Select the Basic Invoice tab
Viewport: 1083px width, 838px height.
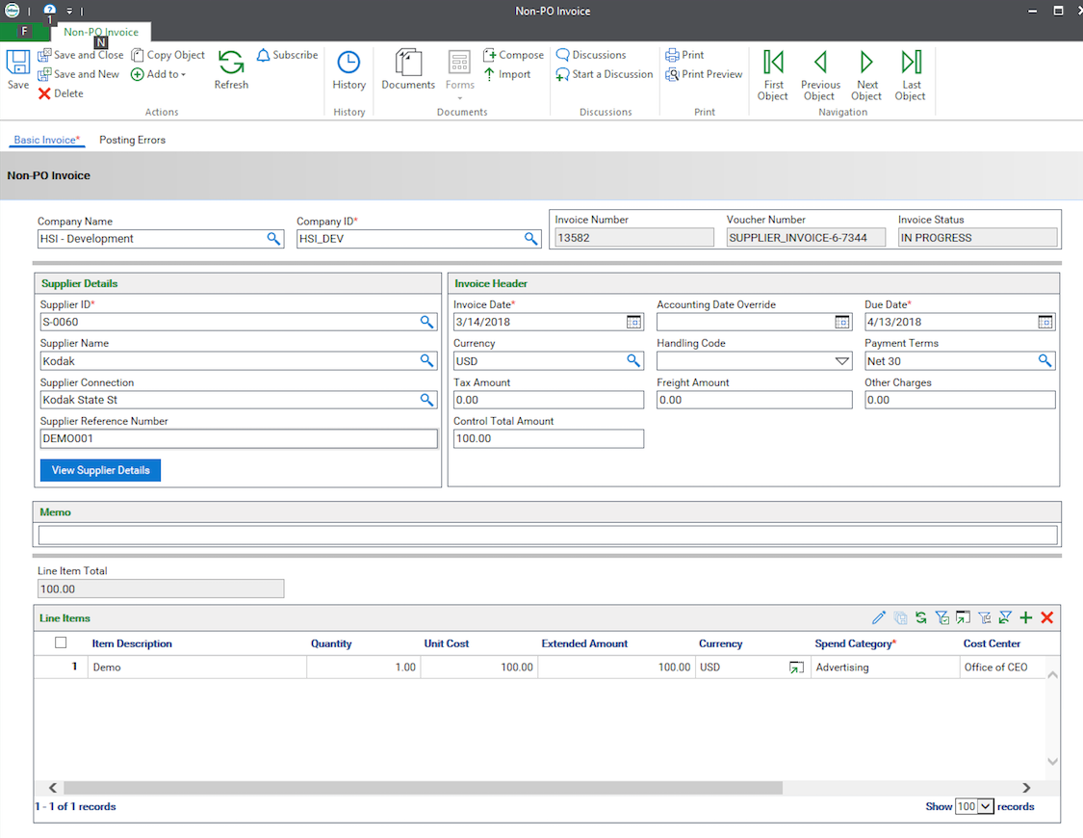pos(46,140)
